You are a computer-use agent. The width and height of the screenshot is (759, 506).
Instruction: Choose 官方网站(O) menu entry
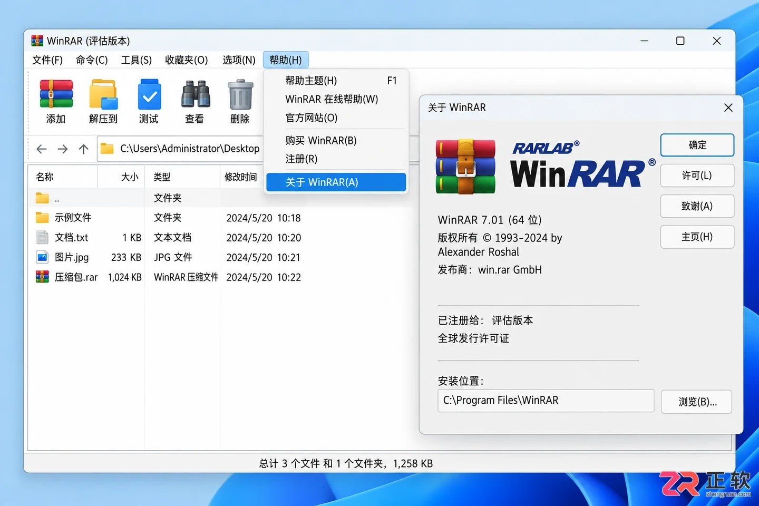click(336, 118)
